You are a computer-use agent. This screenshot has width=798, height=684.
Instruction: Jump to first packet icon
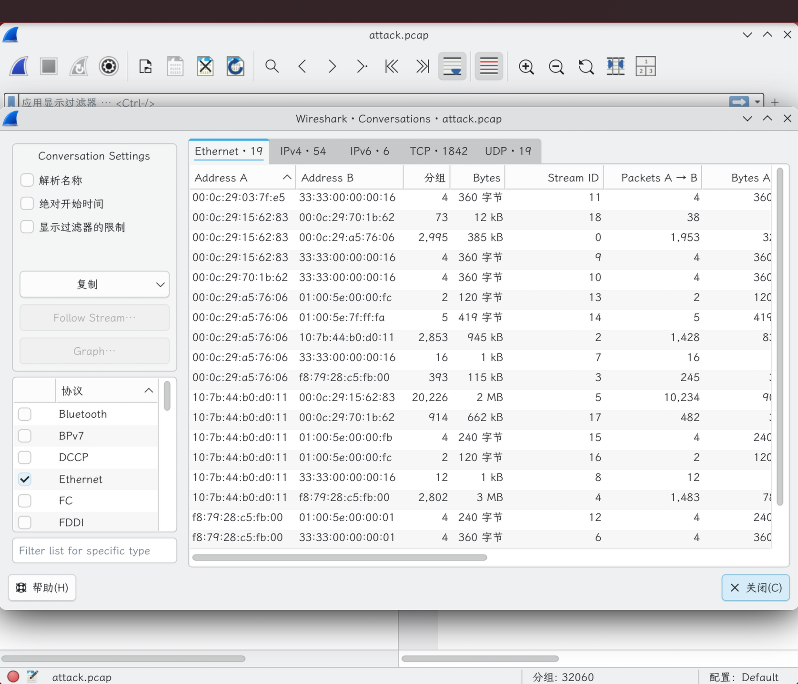(x=392, y=66)
